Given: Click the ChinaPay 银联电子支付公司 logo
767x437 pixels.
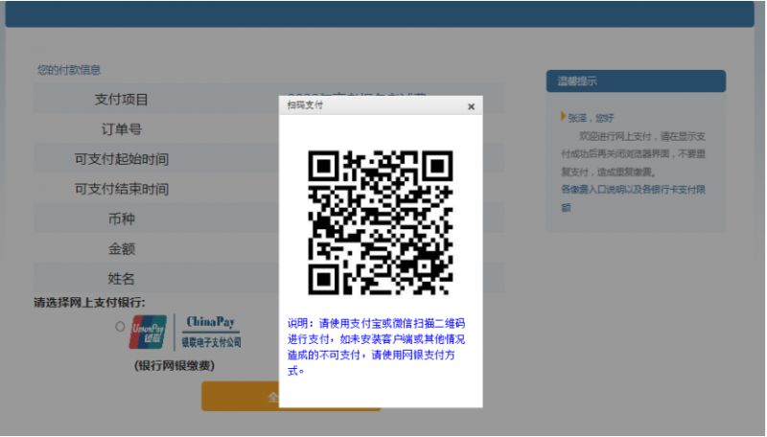Looking at the screenshot, I should tap(211, 332).
